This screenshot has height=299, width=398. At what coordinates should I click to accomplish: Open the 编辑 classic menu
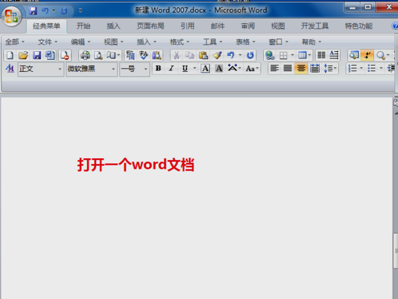80,42
